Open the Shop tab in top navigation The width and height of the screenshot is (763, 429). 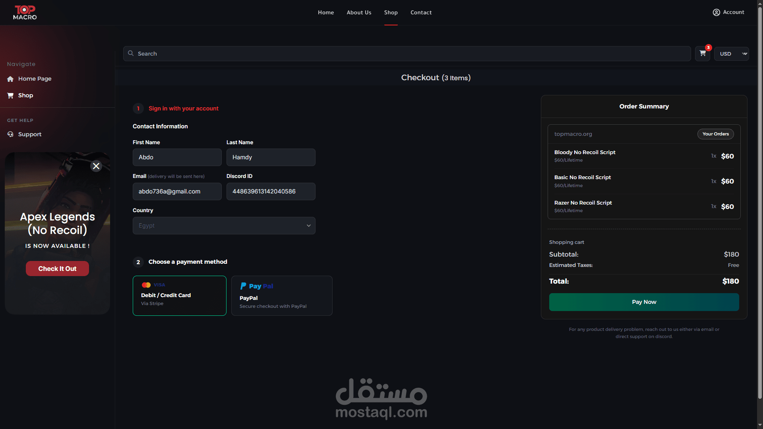tap(391, 12)
